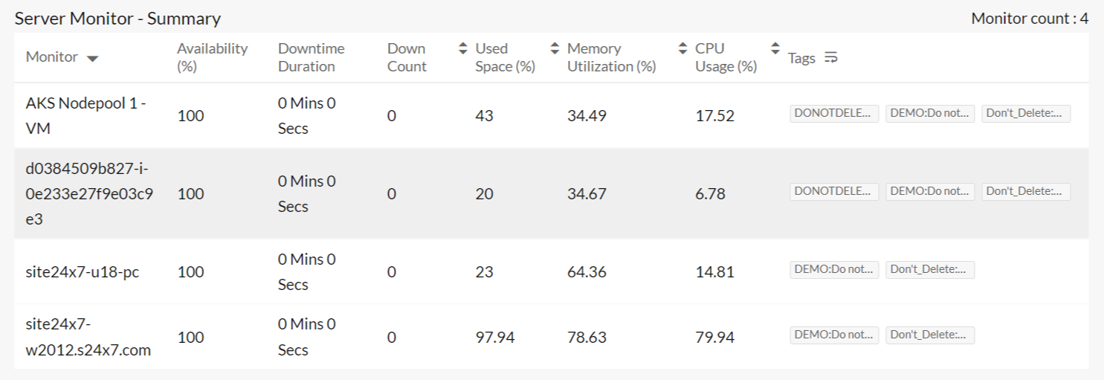
Task: Click sort arrows right of Used Space header
Action: point(554,49)
